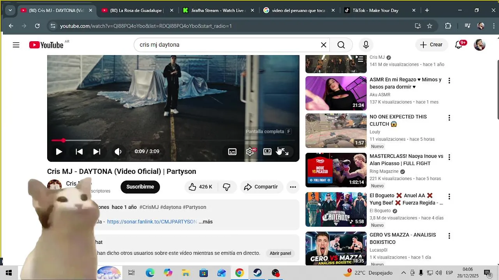
Task: Open the NO ONE EXPECTED THIS CLUTCH thumbnail
Action: point(336,131)
